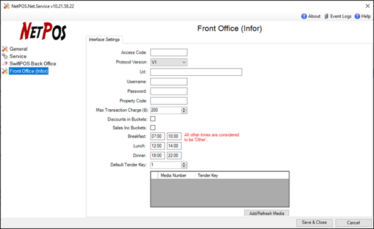Viewport: 374px width, 229px height.
Task: Click the Dinner start time 18:00
Action: point(158,156)
